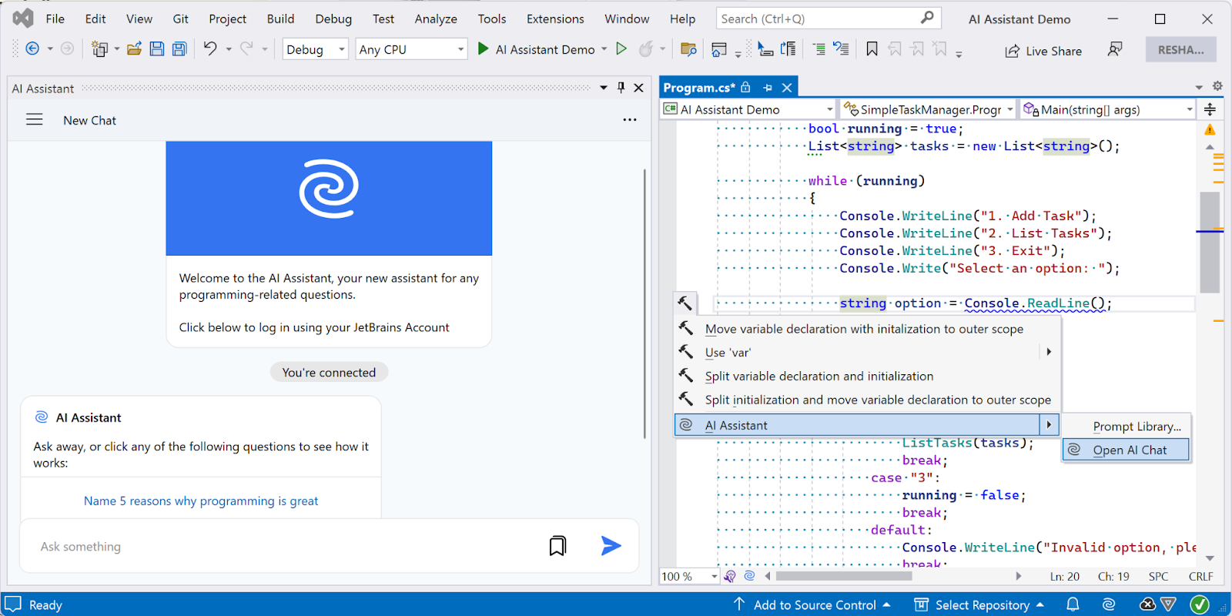
Task: Open the Debug configuration dropdown
Action: pos(315,49)
